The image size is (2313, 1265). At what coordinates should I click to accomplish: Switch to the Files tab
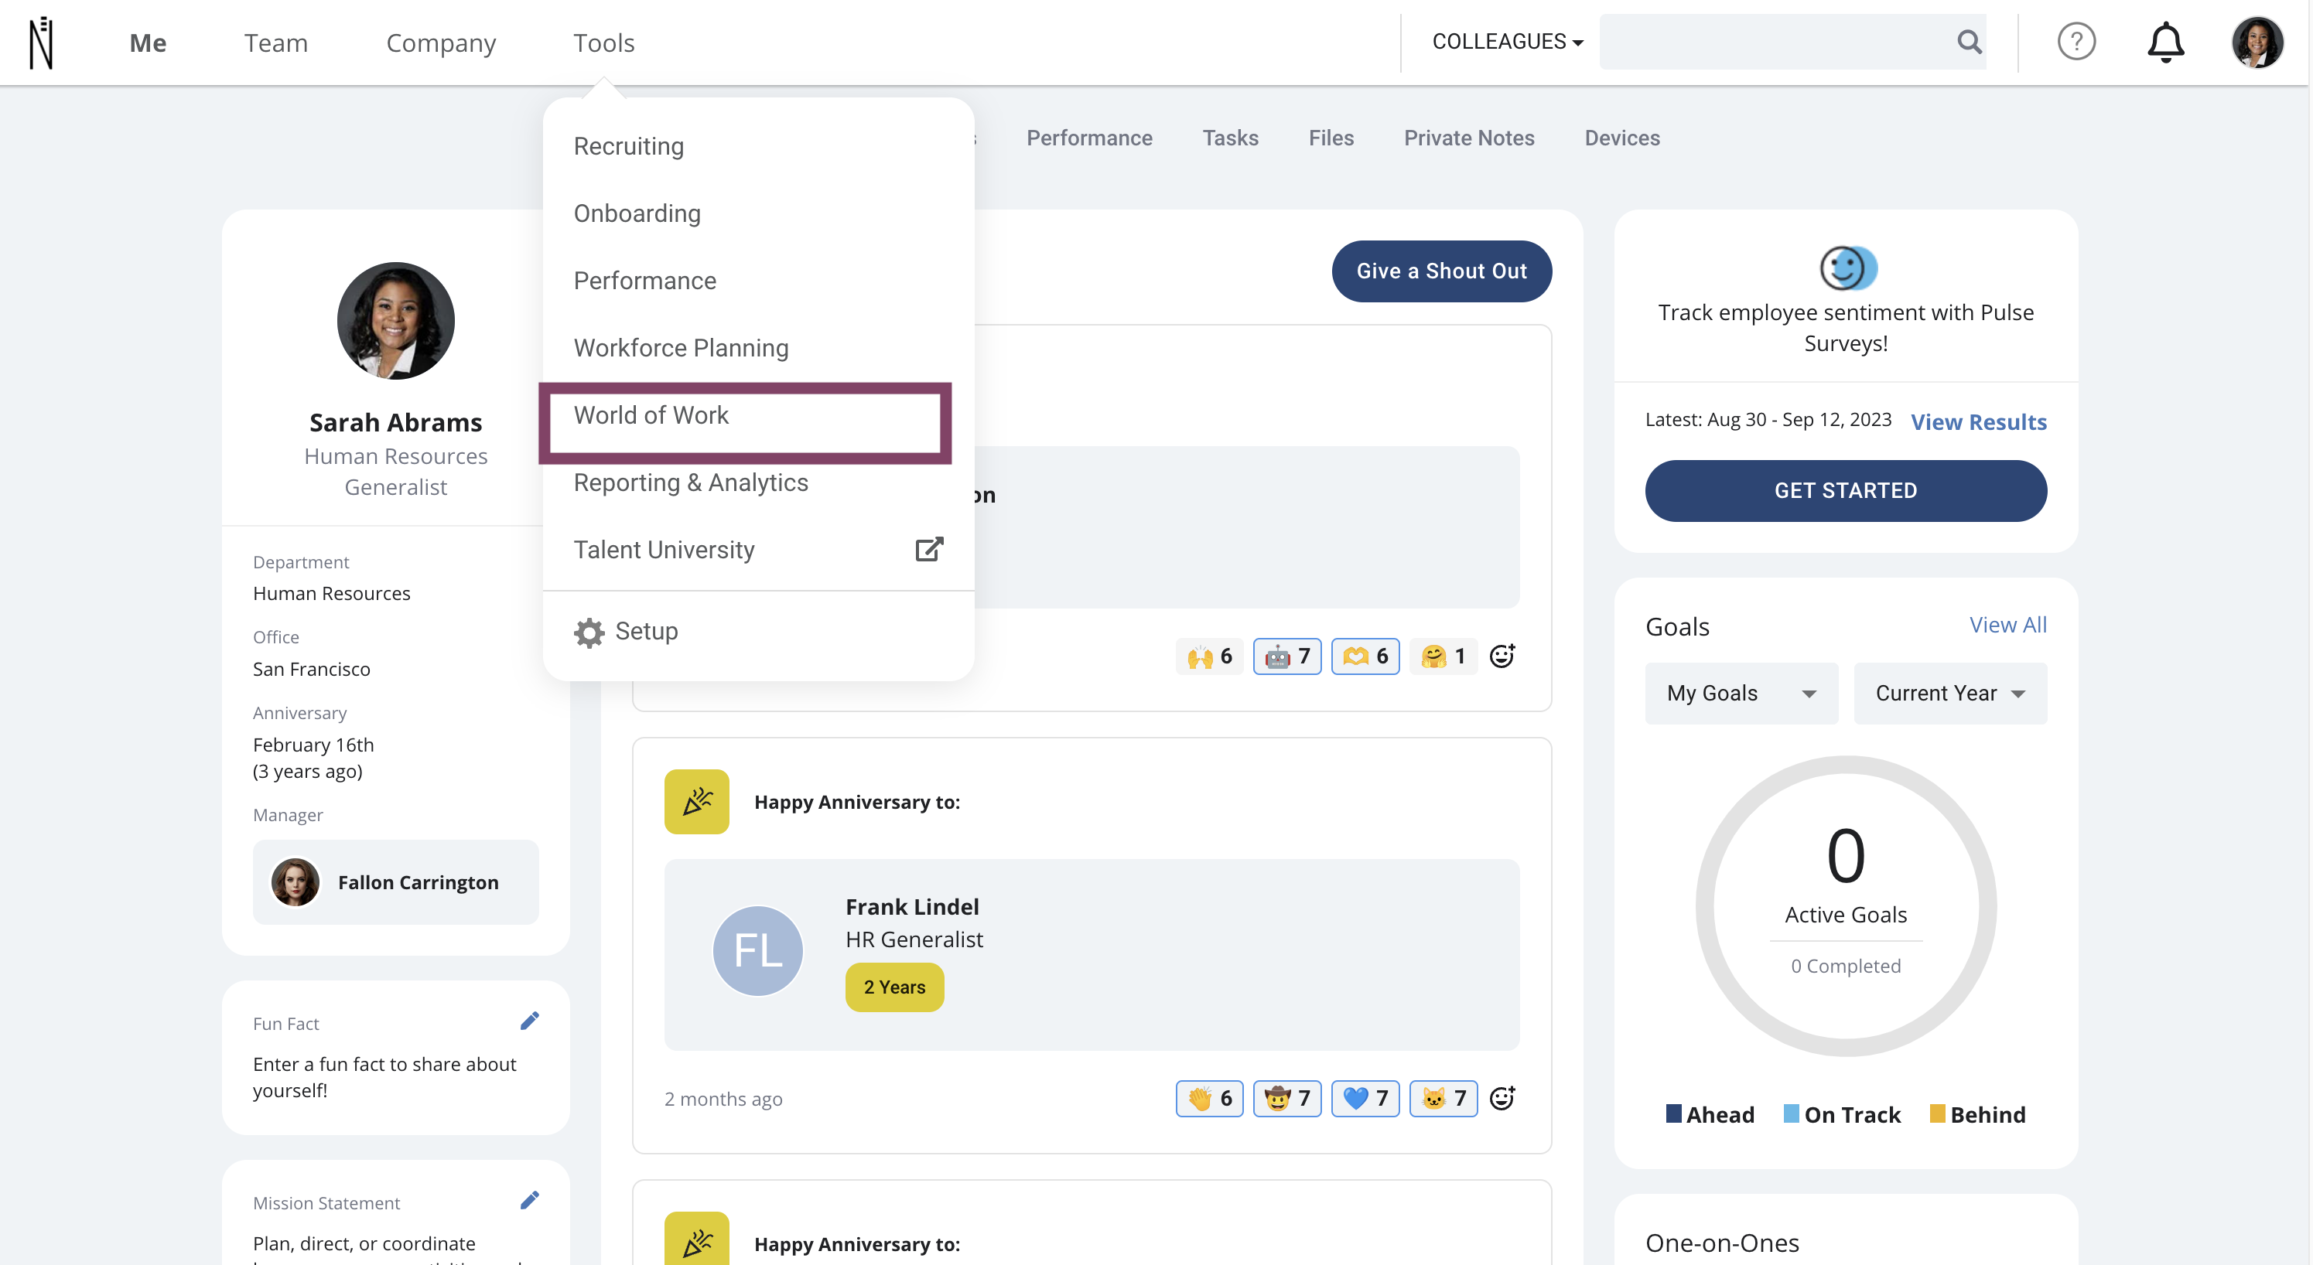click(x=1331, y=138)
